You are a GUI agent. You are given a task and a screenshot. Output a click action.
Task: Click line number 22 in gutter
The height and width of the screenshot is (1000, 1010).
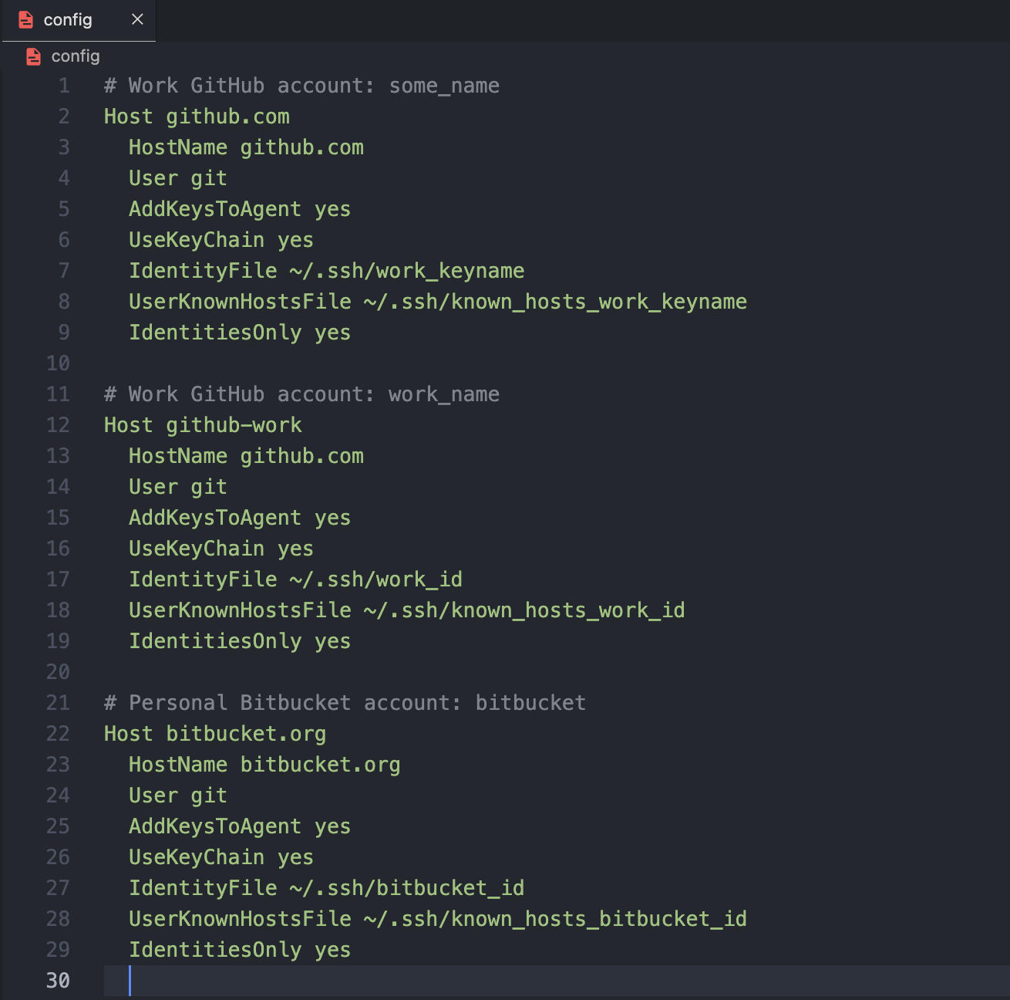coord(58,734)
